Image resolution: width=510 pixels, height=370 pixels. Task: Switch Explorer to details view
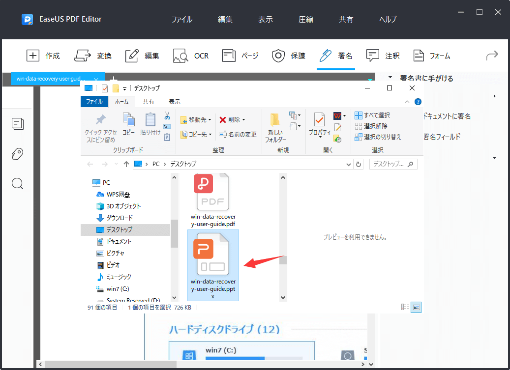pyautogui.click(x=405, y=307)
